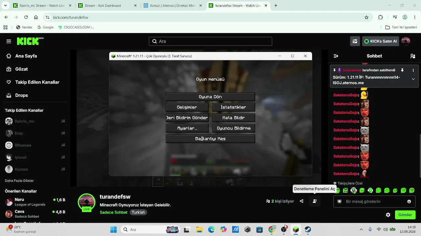Collapse the chat panel with the arrow icon
This screenshot has width=421, height=236.
(x=336, y=56)
